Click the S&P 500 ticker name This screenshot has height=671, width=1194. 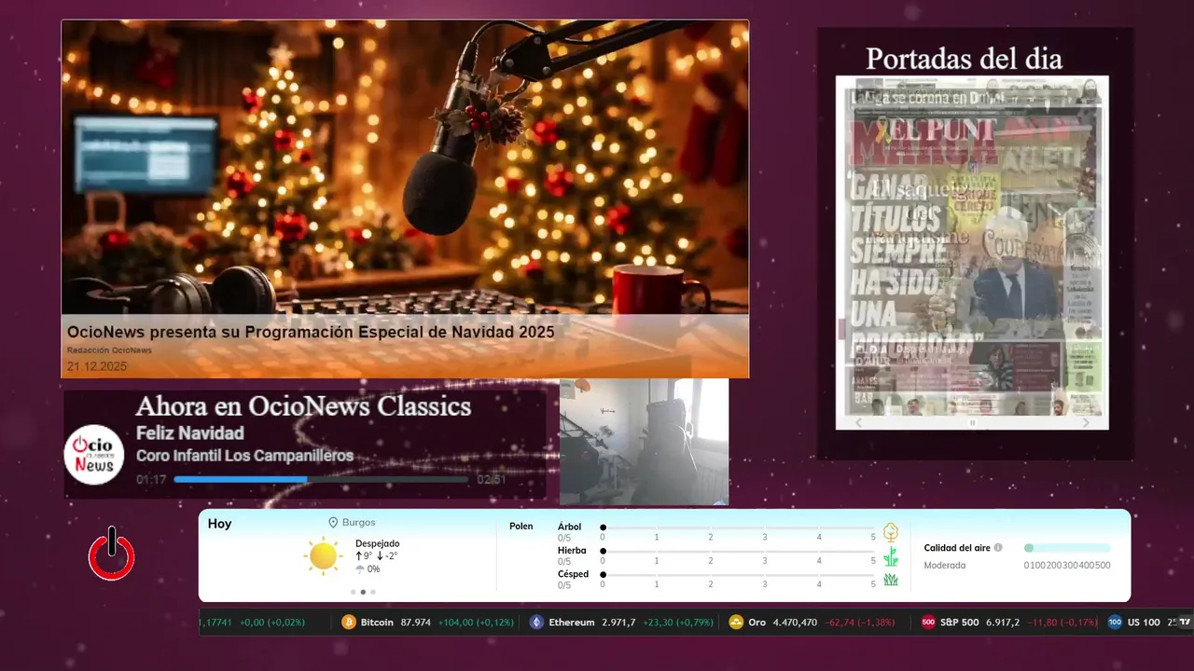coord(960,623)
